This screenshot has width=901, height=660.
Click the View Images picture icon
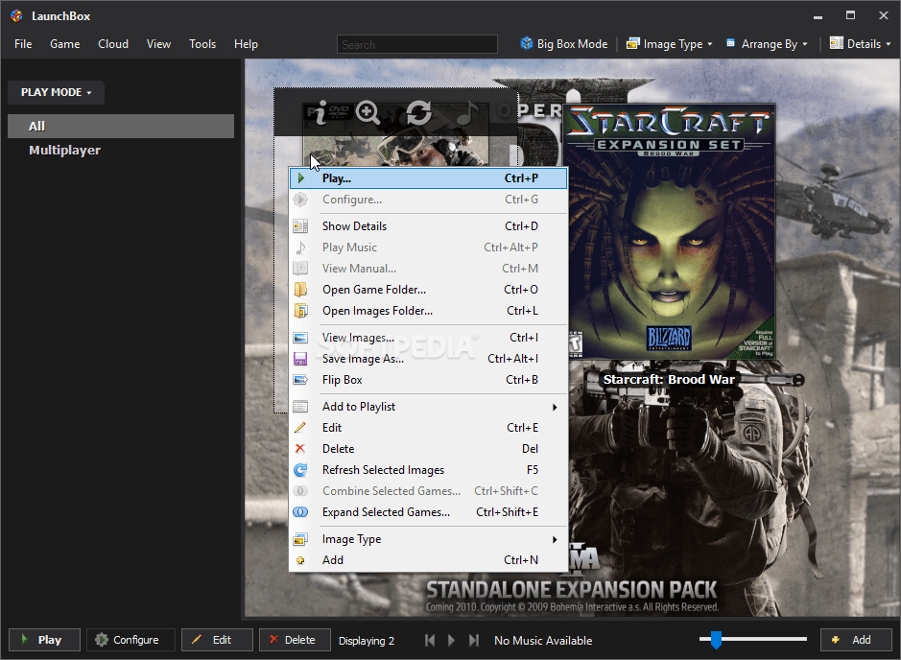(x=300, y=338)
